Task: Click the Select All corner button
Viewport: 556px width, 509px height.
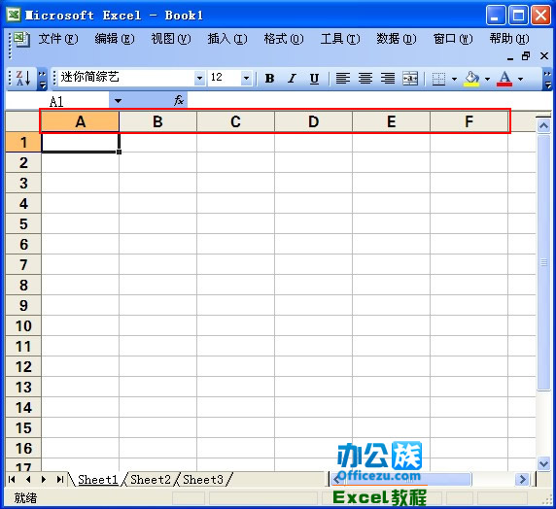Action: point(23,121)
